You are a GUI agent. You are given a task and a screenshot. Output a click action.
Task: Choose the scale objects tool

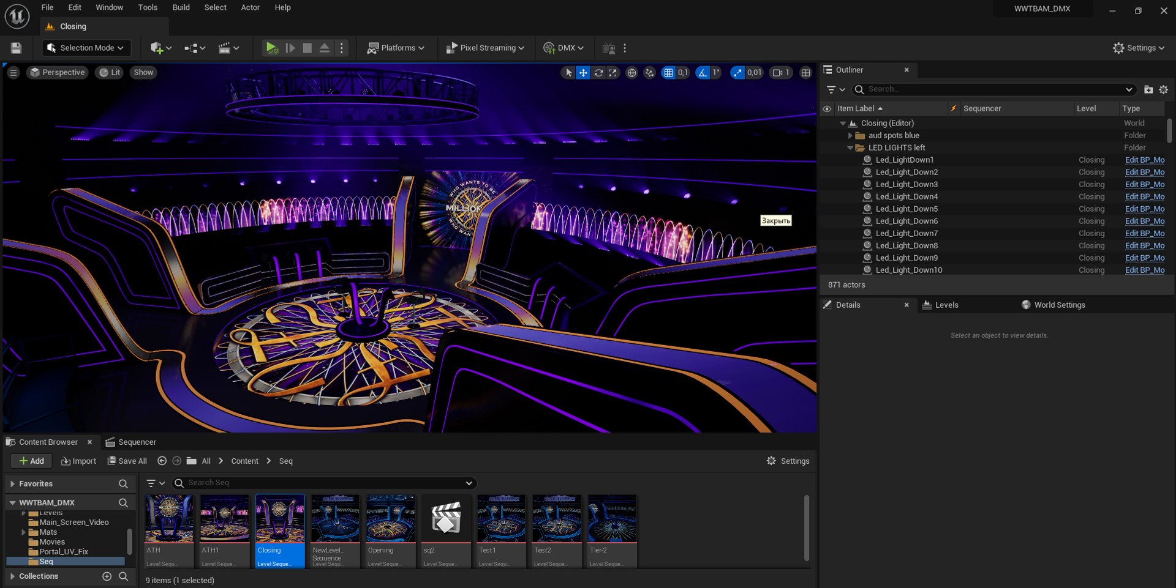click(612, 73)
